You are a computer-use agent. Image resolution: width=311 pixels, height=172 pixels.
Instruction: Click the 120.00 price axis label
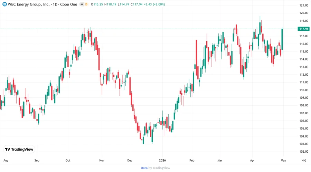(304, 13)
